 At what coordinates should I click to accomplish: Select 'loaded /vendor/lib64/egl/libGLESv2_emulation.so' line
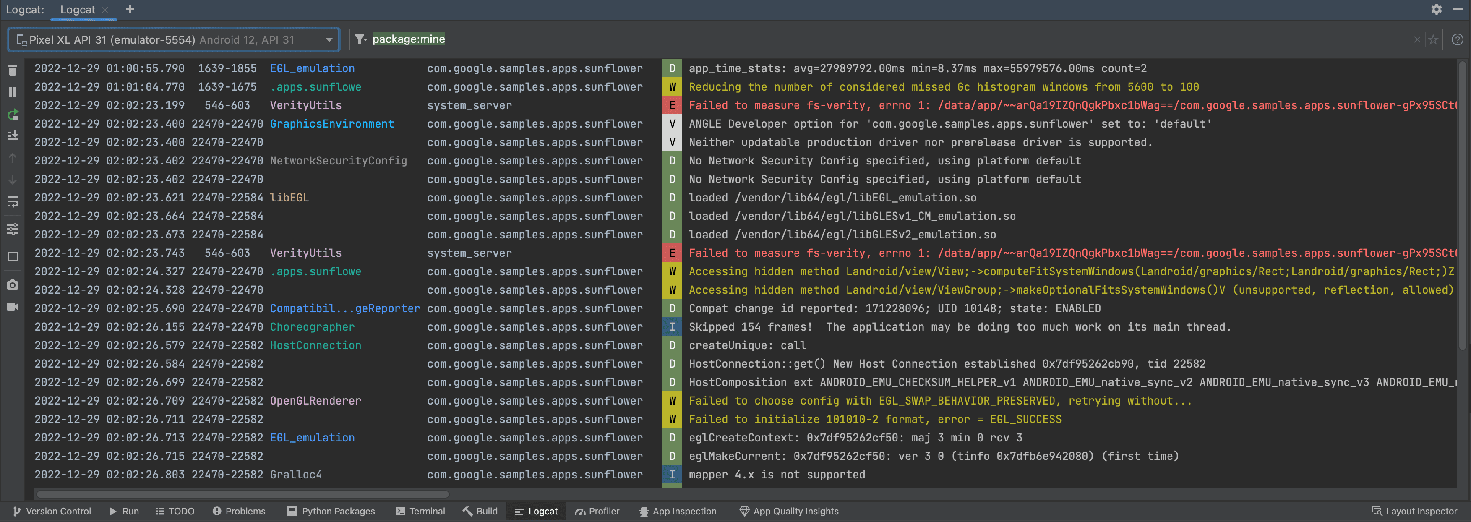[842, 235]
